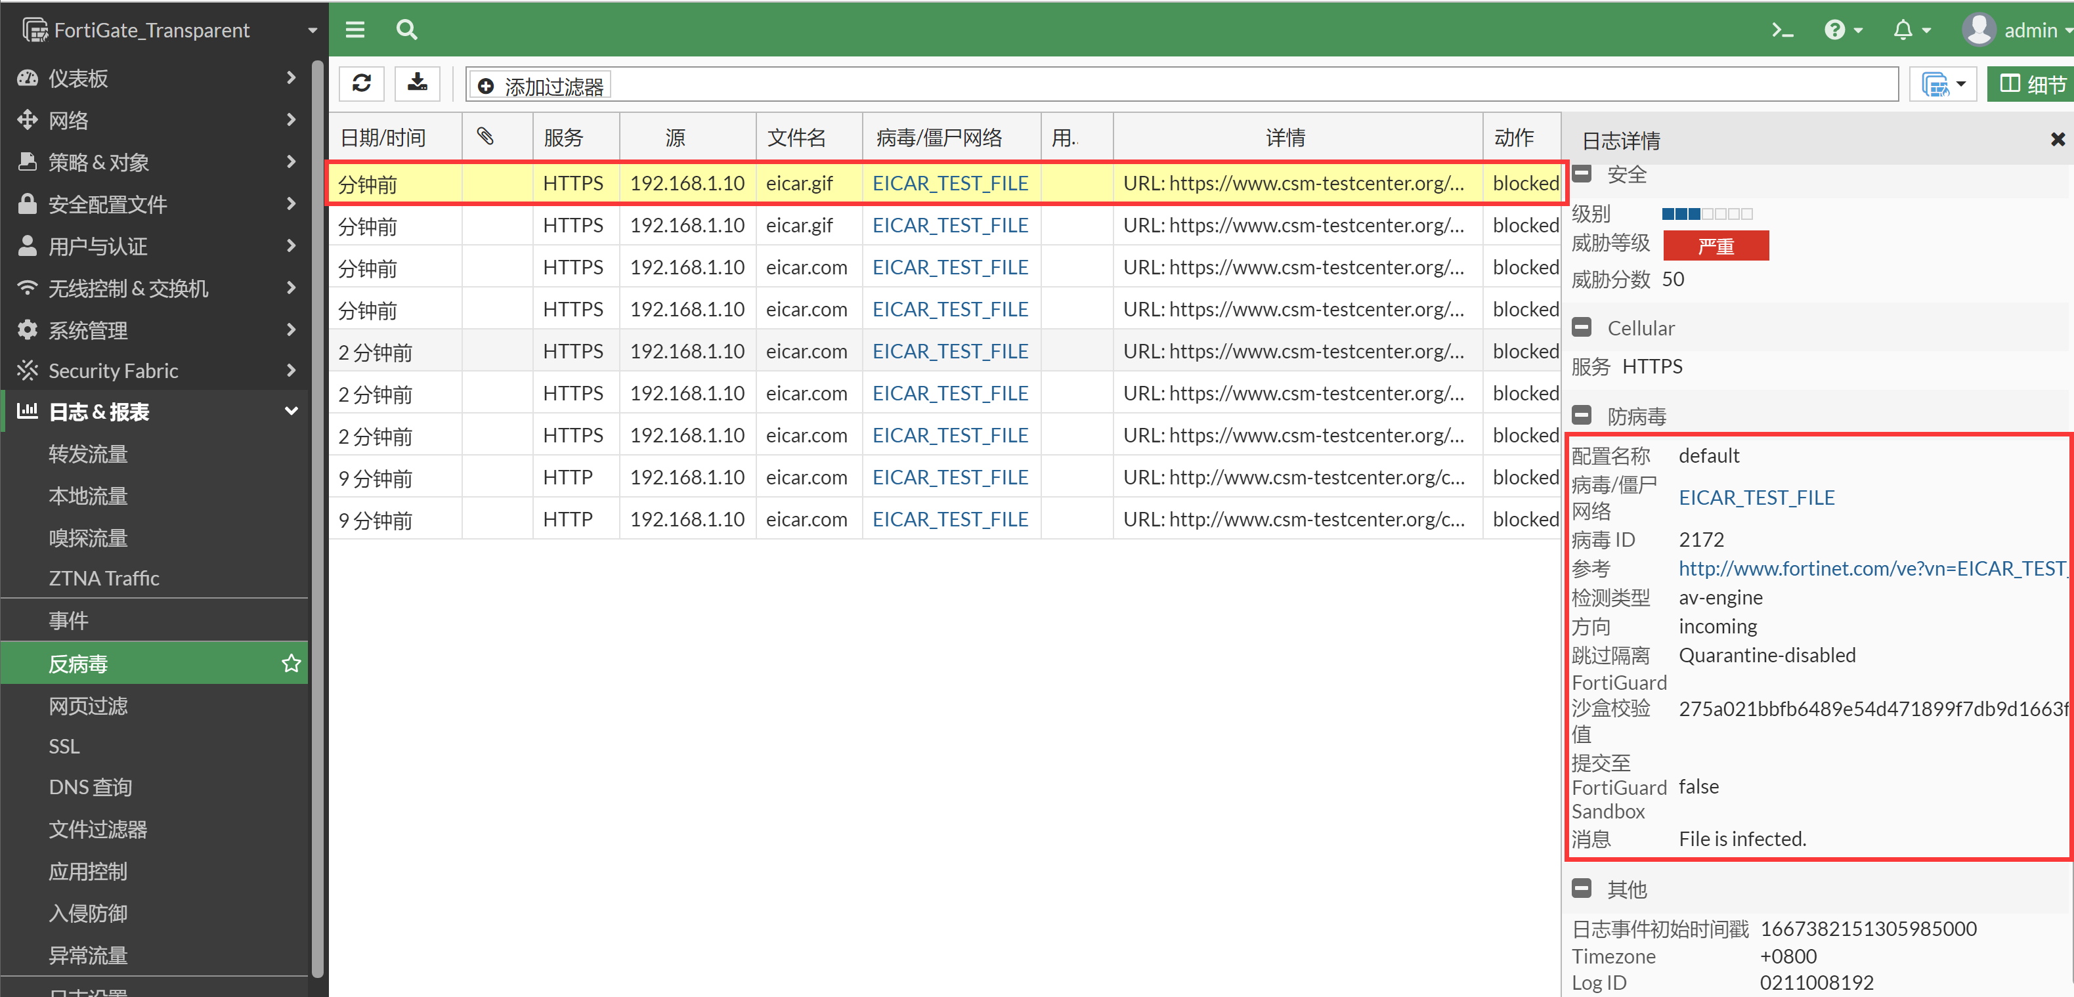The height and width of the screenshot is (997, 2074).
Task: Toggle the hamburger navigation menu icon
Action: tap(355, 31)
